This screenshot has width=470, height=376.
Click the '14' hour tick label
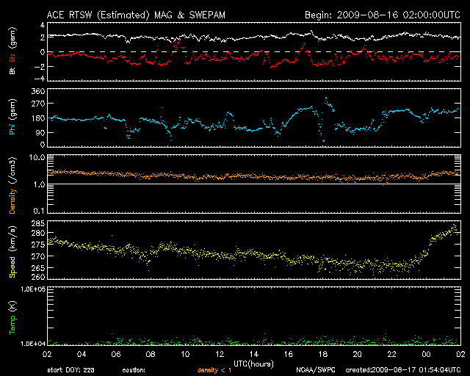point(254,355)
